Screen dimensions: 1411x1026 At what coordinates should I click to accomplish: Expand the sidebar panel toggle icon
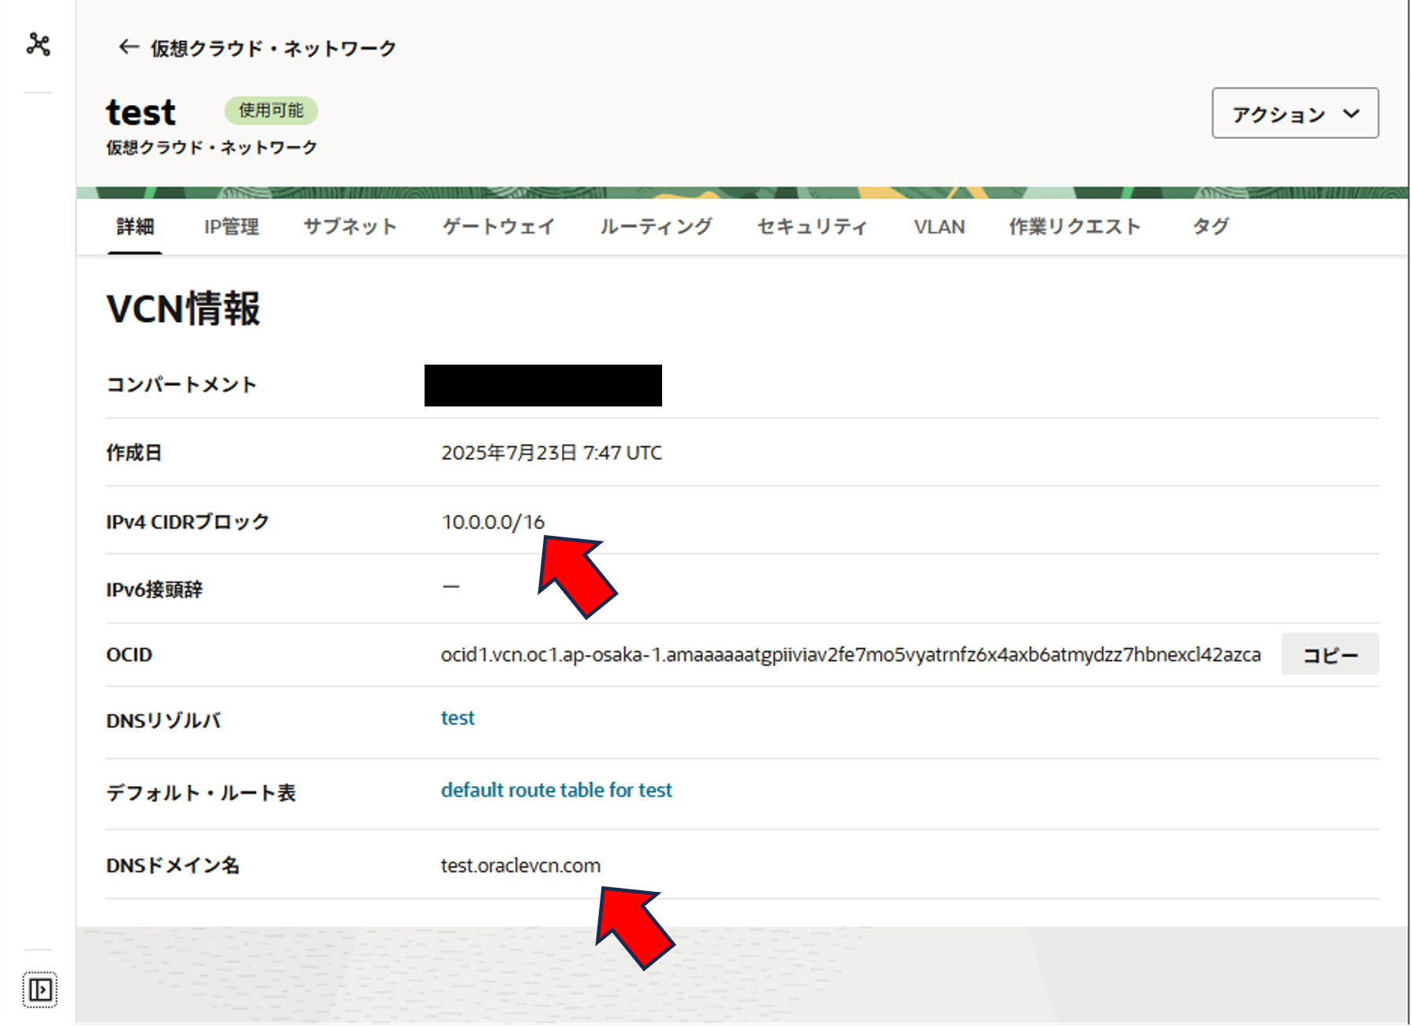coord(39,989)
